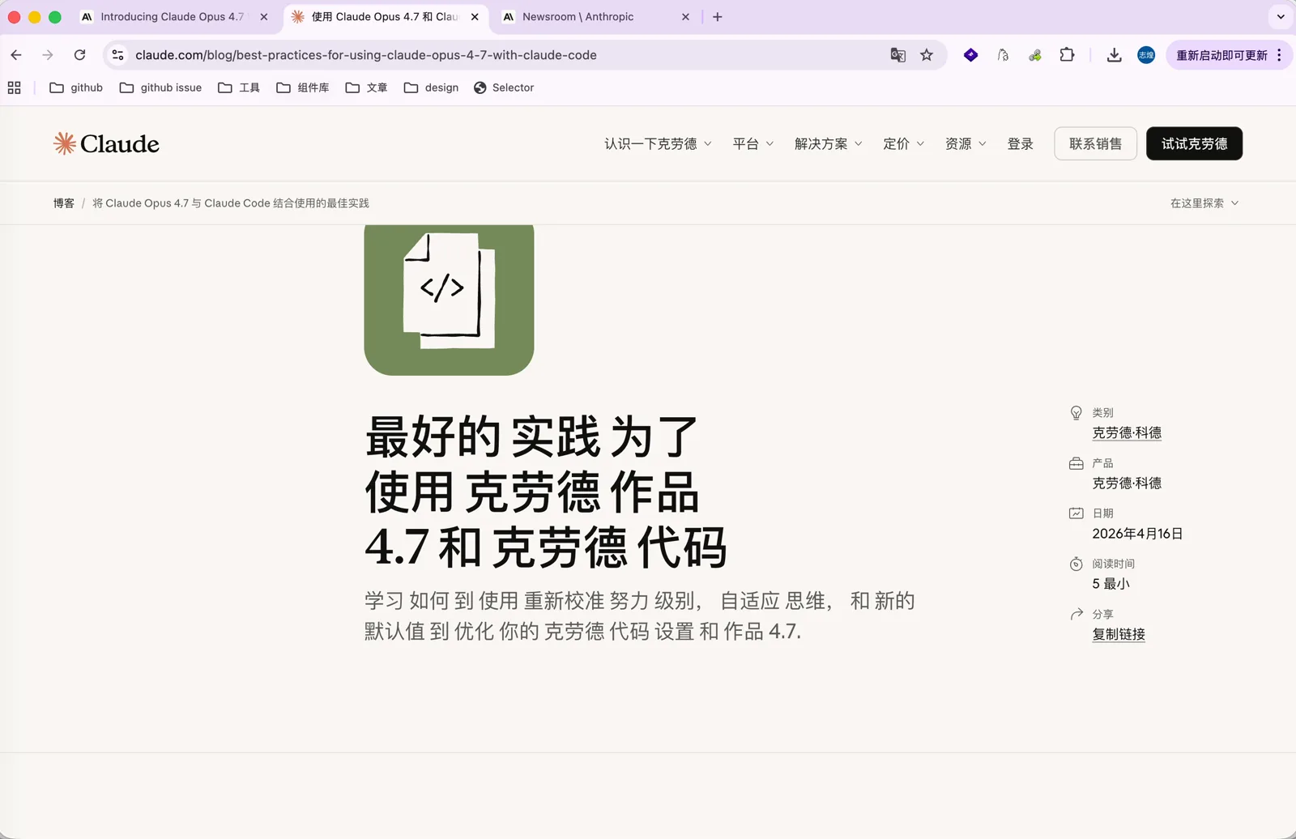Open a new browser tab with plus
The width and height of the screenshot is (1296, 839).
pos(717,17)
